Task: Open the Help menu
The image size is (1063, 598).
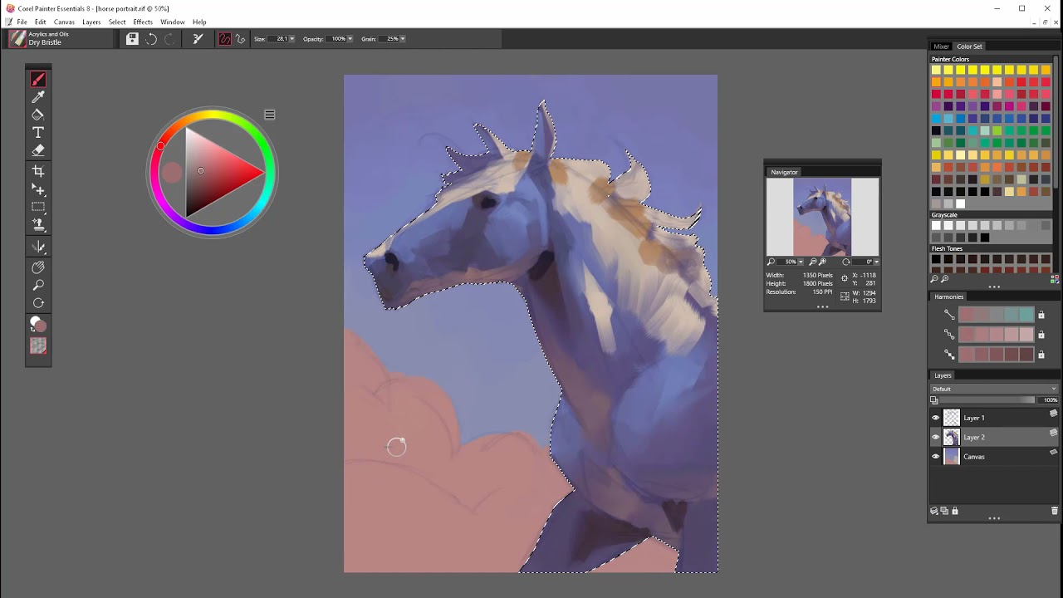Action: [x=199, y=22]
